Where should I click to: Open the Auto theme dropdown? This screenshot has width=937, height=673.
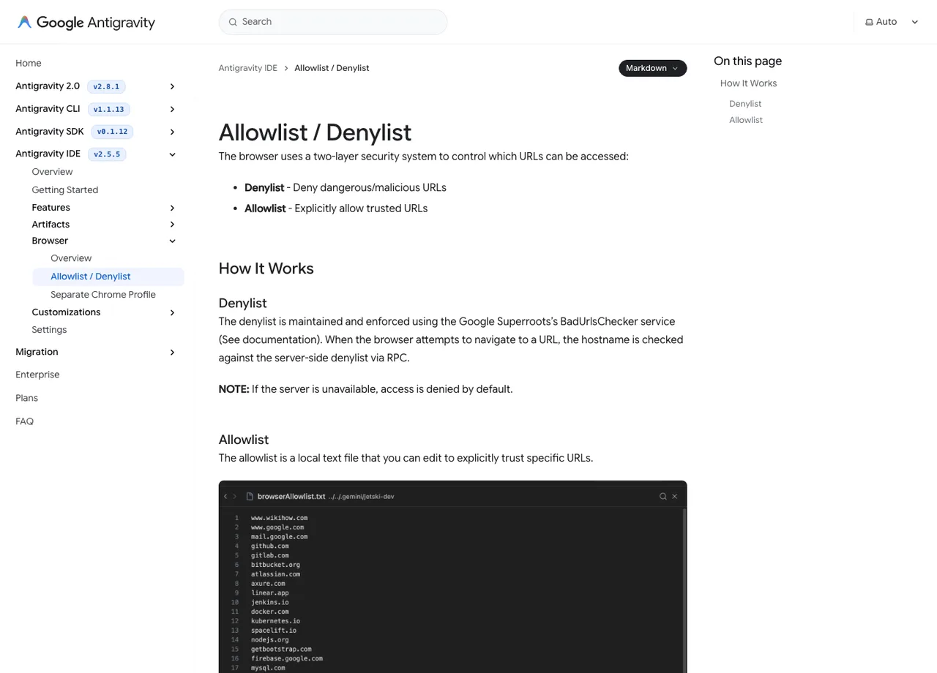(892, 22)
